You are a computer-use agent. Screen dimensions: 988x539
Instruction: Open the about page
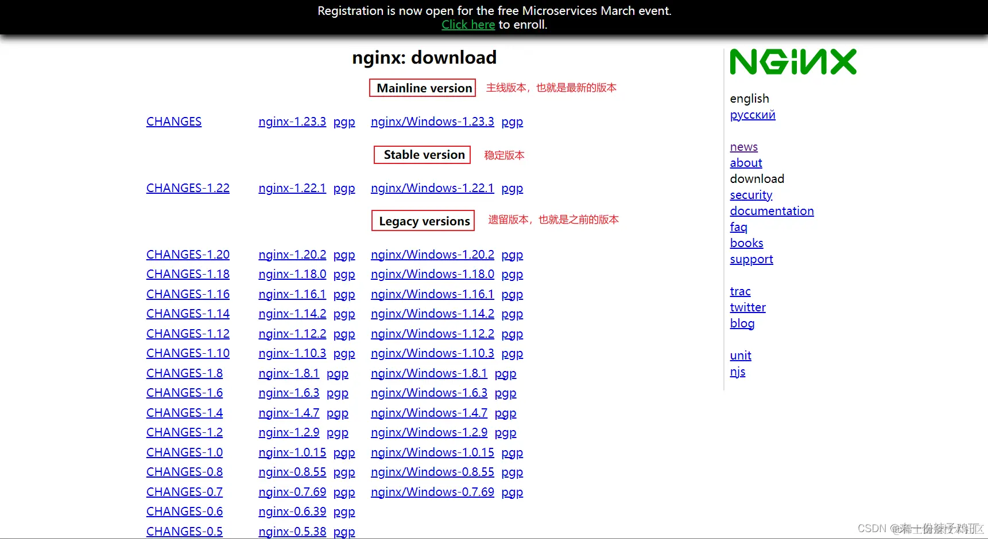click(746, 163)
